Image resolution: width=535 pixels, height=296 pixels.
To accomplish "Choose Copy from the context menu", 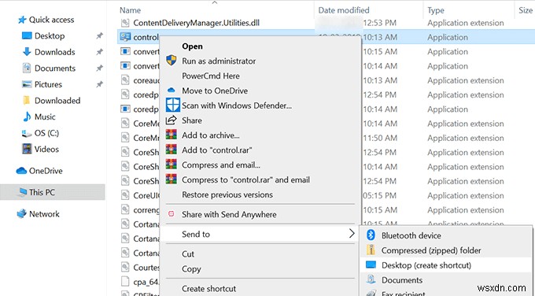I will coord(191,269).
